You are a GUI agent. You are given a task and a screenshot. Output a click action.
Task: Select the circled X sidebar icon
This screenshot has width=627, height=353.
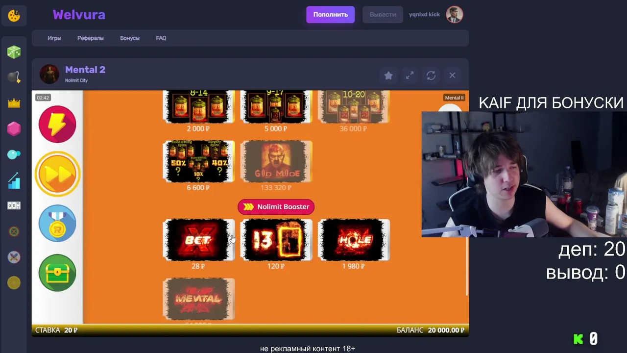pos(14,231)
